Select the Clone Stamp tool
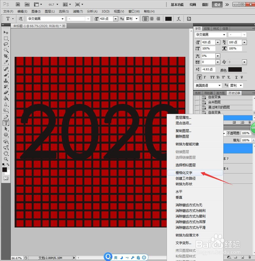255x261 pixels. (6, 81)
